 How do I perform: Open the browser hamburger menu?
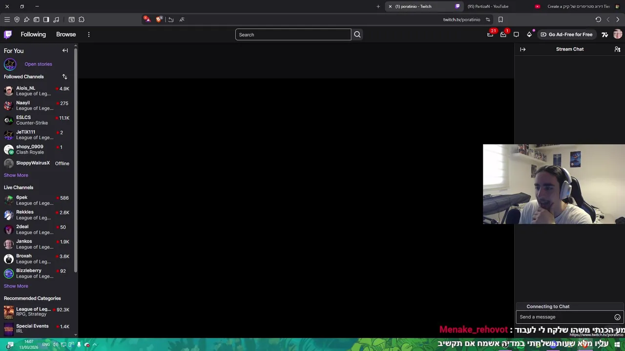tap(7, 19)
